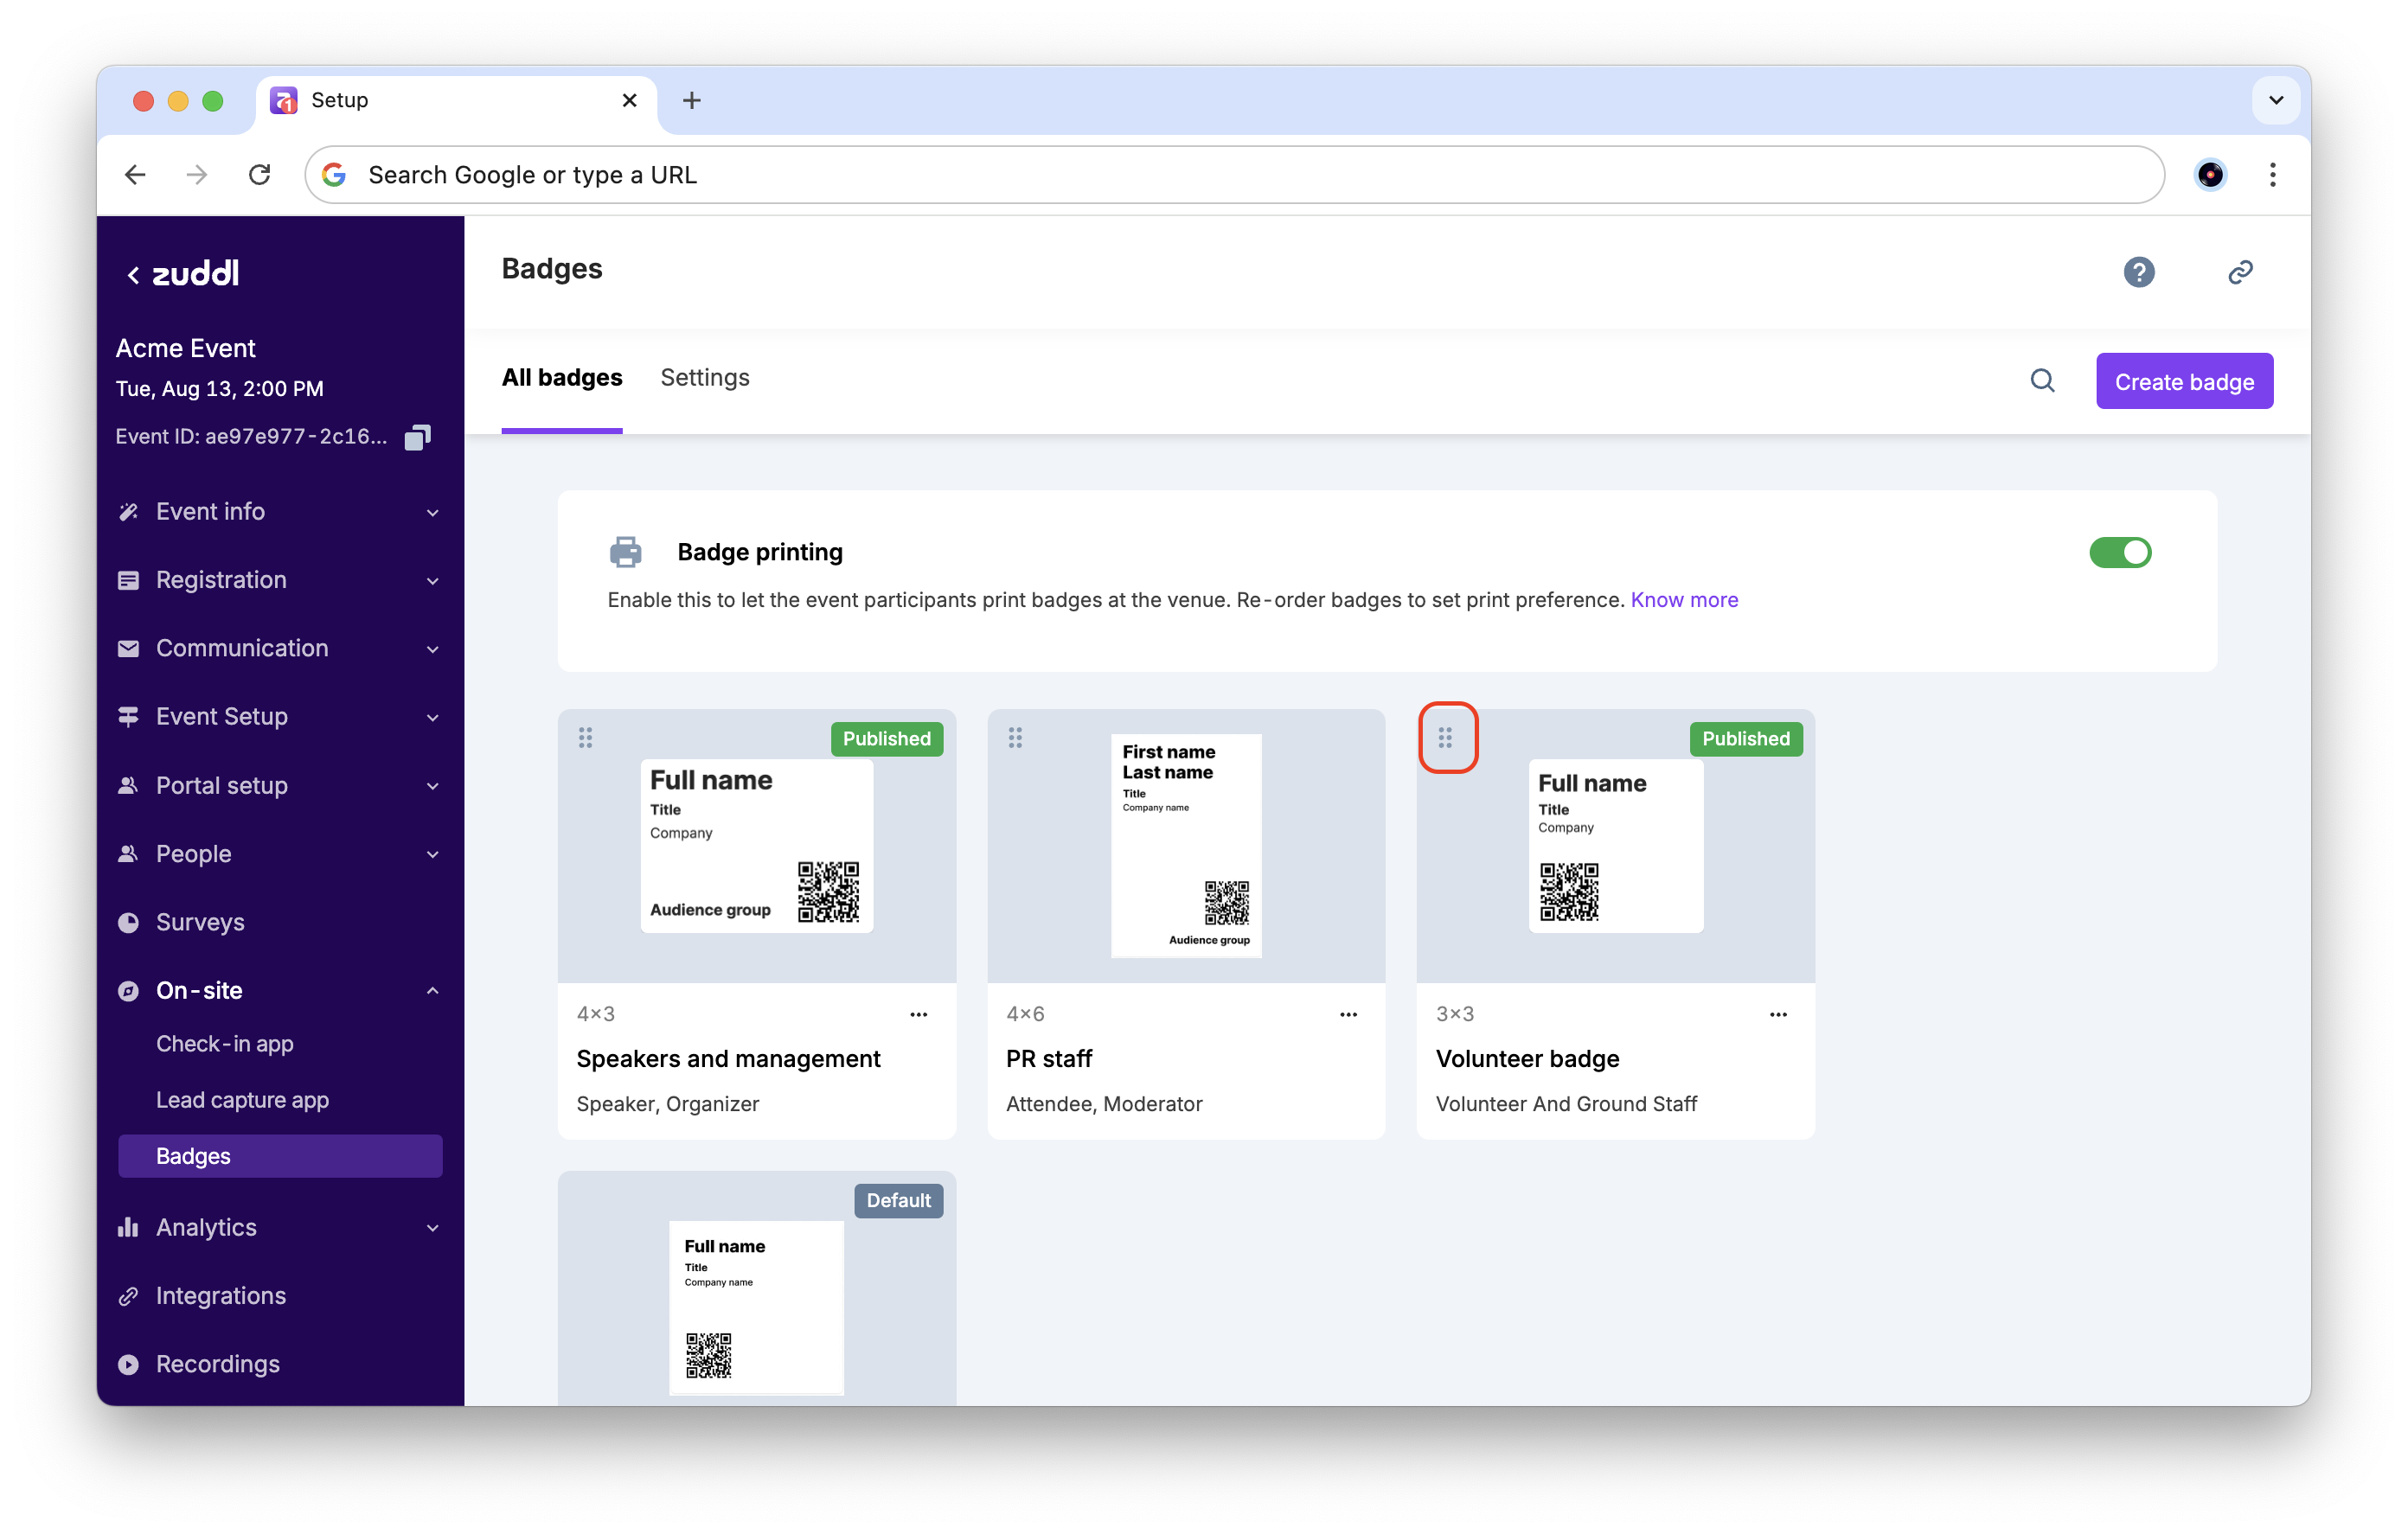Open more options for Speakers and management

coord(918,1014)
